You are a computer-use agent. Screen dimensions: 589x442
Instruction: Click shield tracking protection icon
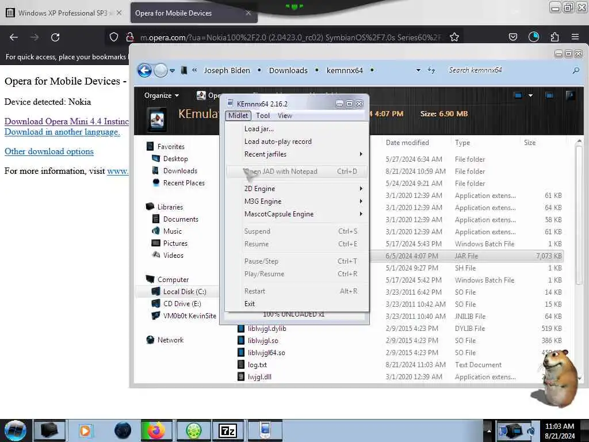114,37
